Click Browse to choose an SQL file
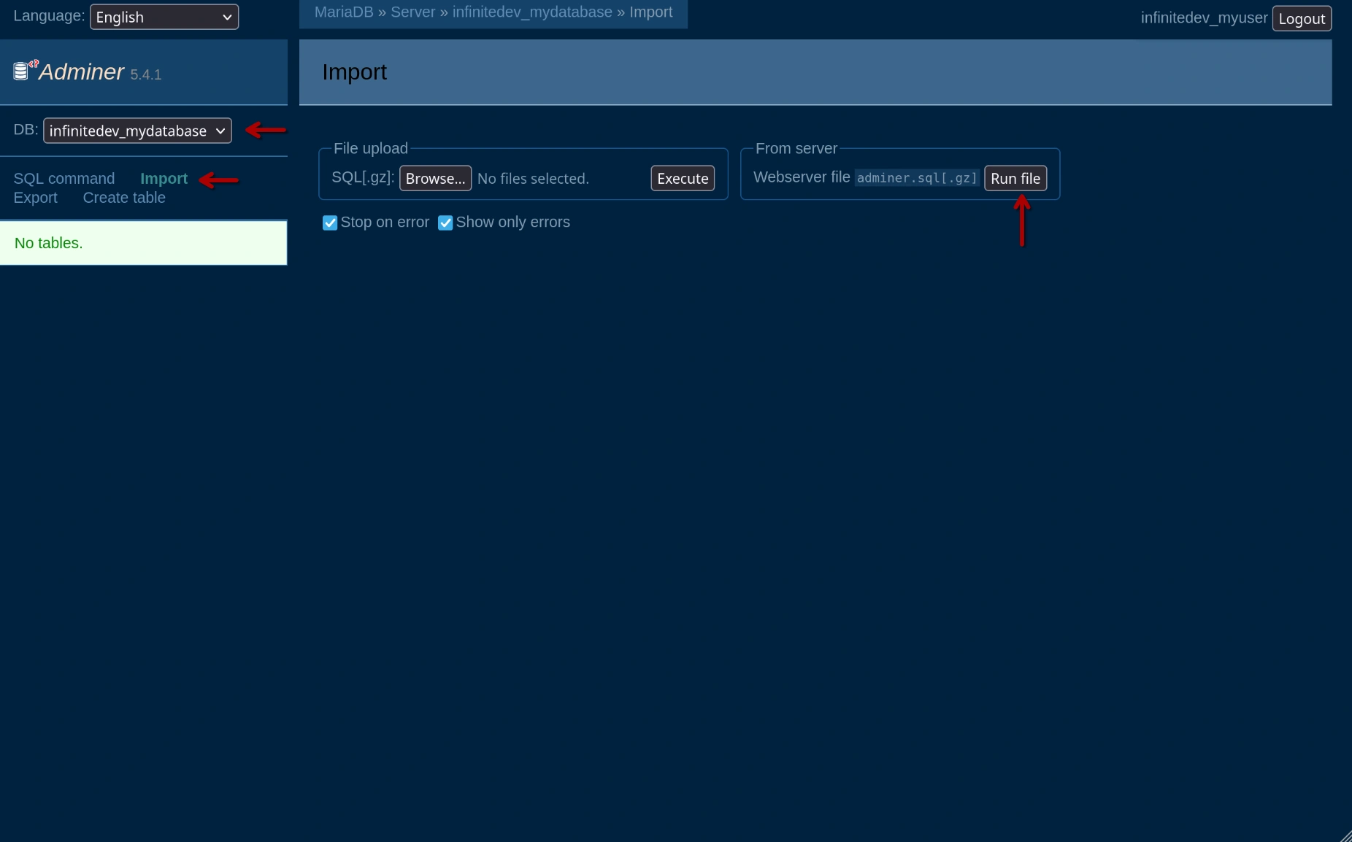1352x842 pixels. [x=435, y=178]
